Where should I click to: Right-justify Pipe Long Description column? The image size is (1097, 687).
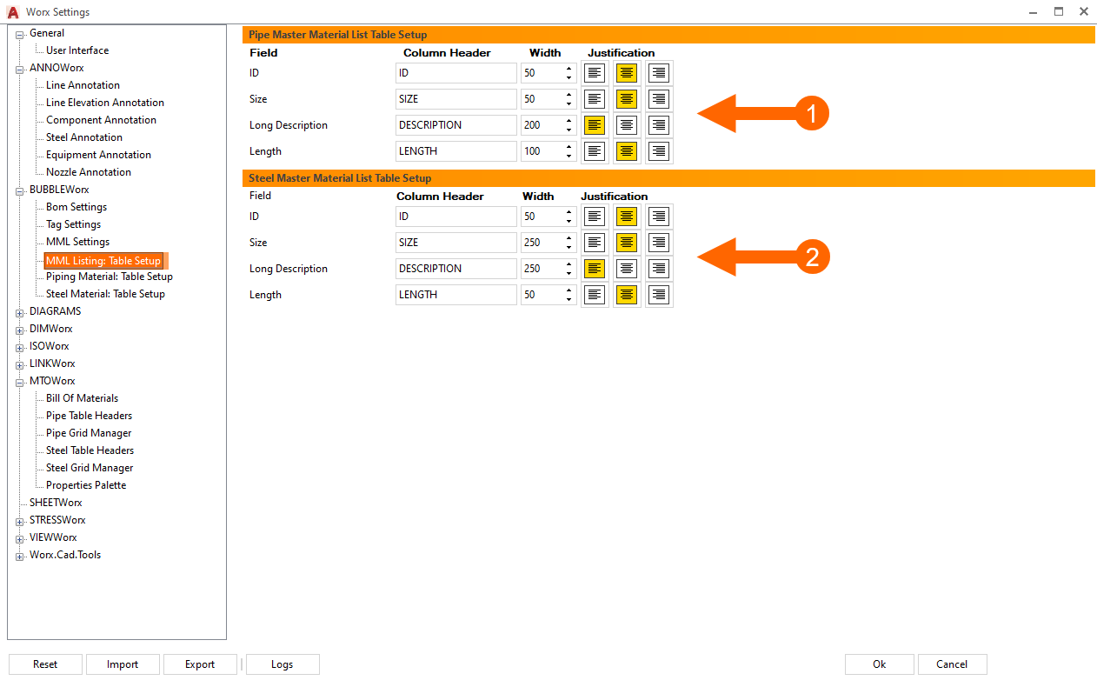(x=659, y=125)
